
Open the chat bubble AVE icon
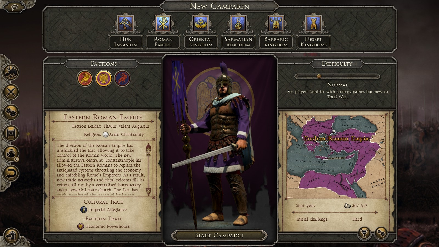(15, 7)
